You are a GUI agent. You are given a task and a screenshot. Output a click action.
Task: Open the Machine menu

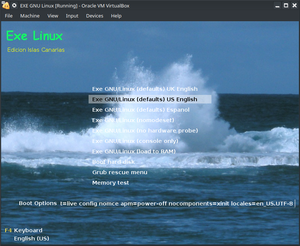30,16
